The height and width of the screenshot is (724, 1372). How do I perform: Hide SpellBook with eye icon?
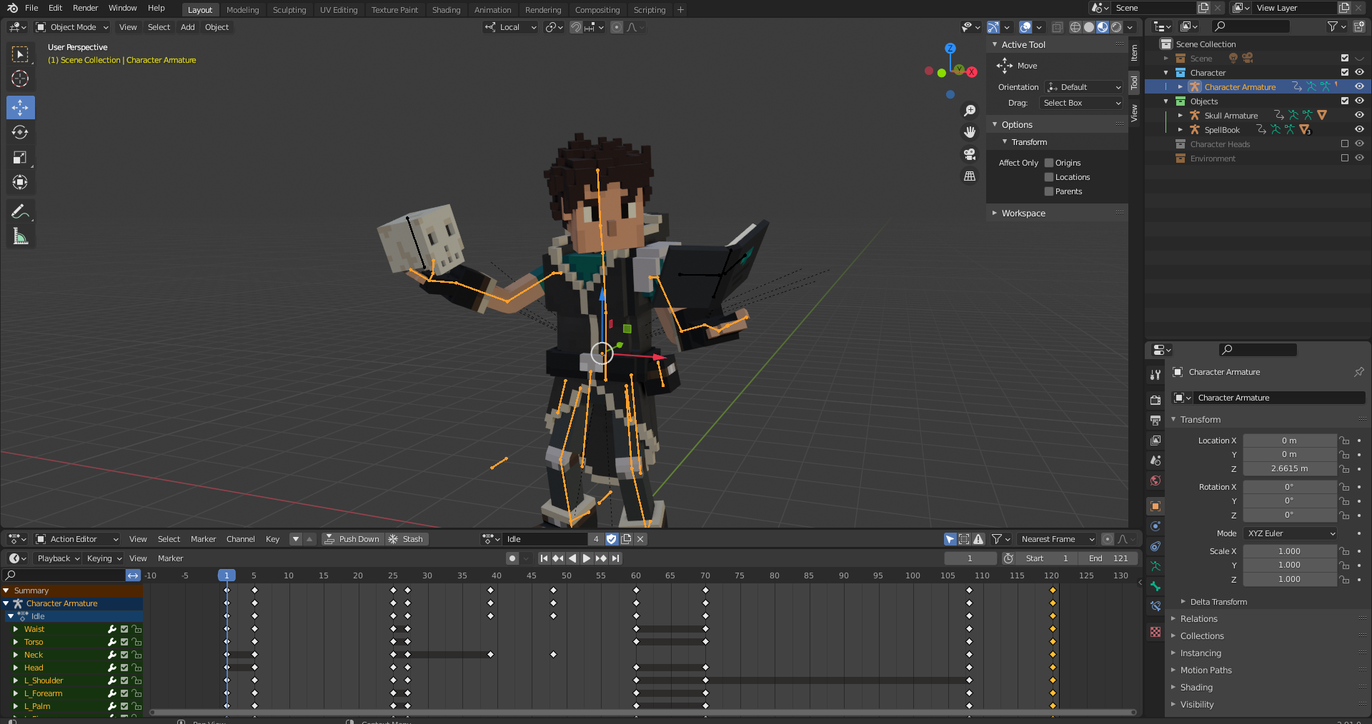click(x=1359, y=129)
